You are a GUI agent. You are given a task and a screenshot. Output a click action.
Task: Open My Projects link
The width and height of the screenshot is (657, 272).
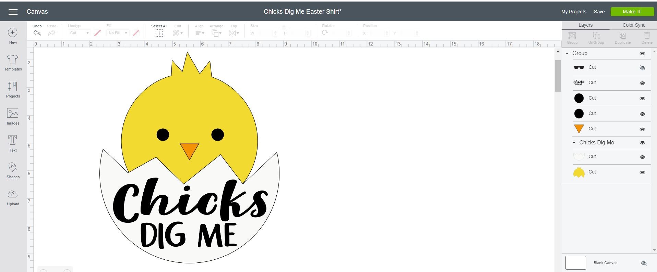tap(573, 12)
